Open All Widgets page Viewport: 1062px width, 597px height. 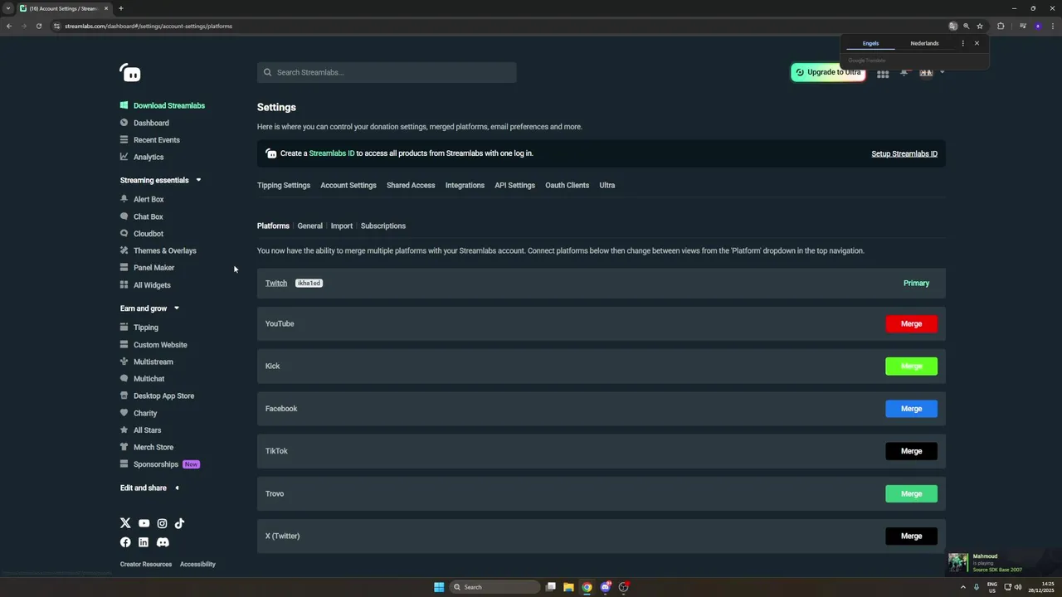[x=145, y=285]
